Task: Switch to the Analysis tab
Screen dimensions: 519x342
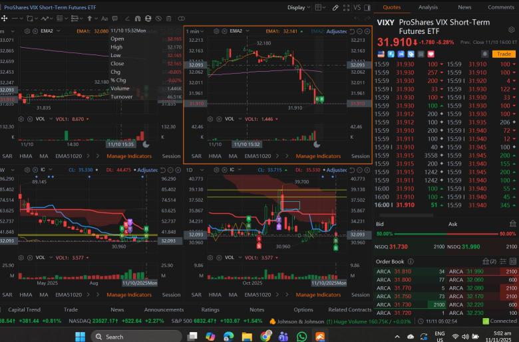Action: (428, 7)
